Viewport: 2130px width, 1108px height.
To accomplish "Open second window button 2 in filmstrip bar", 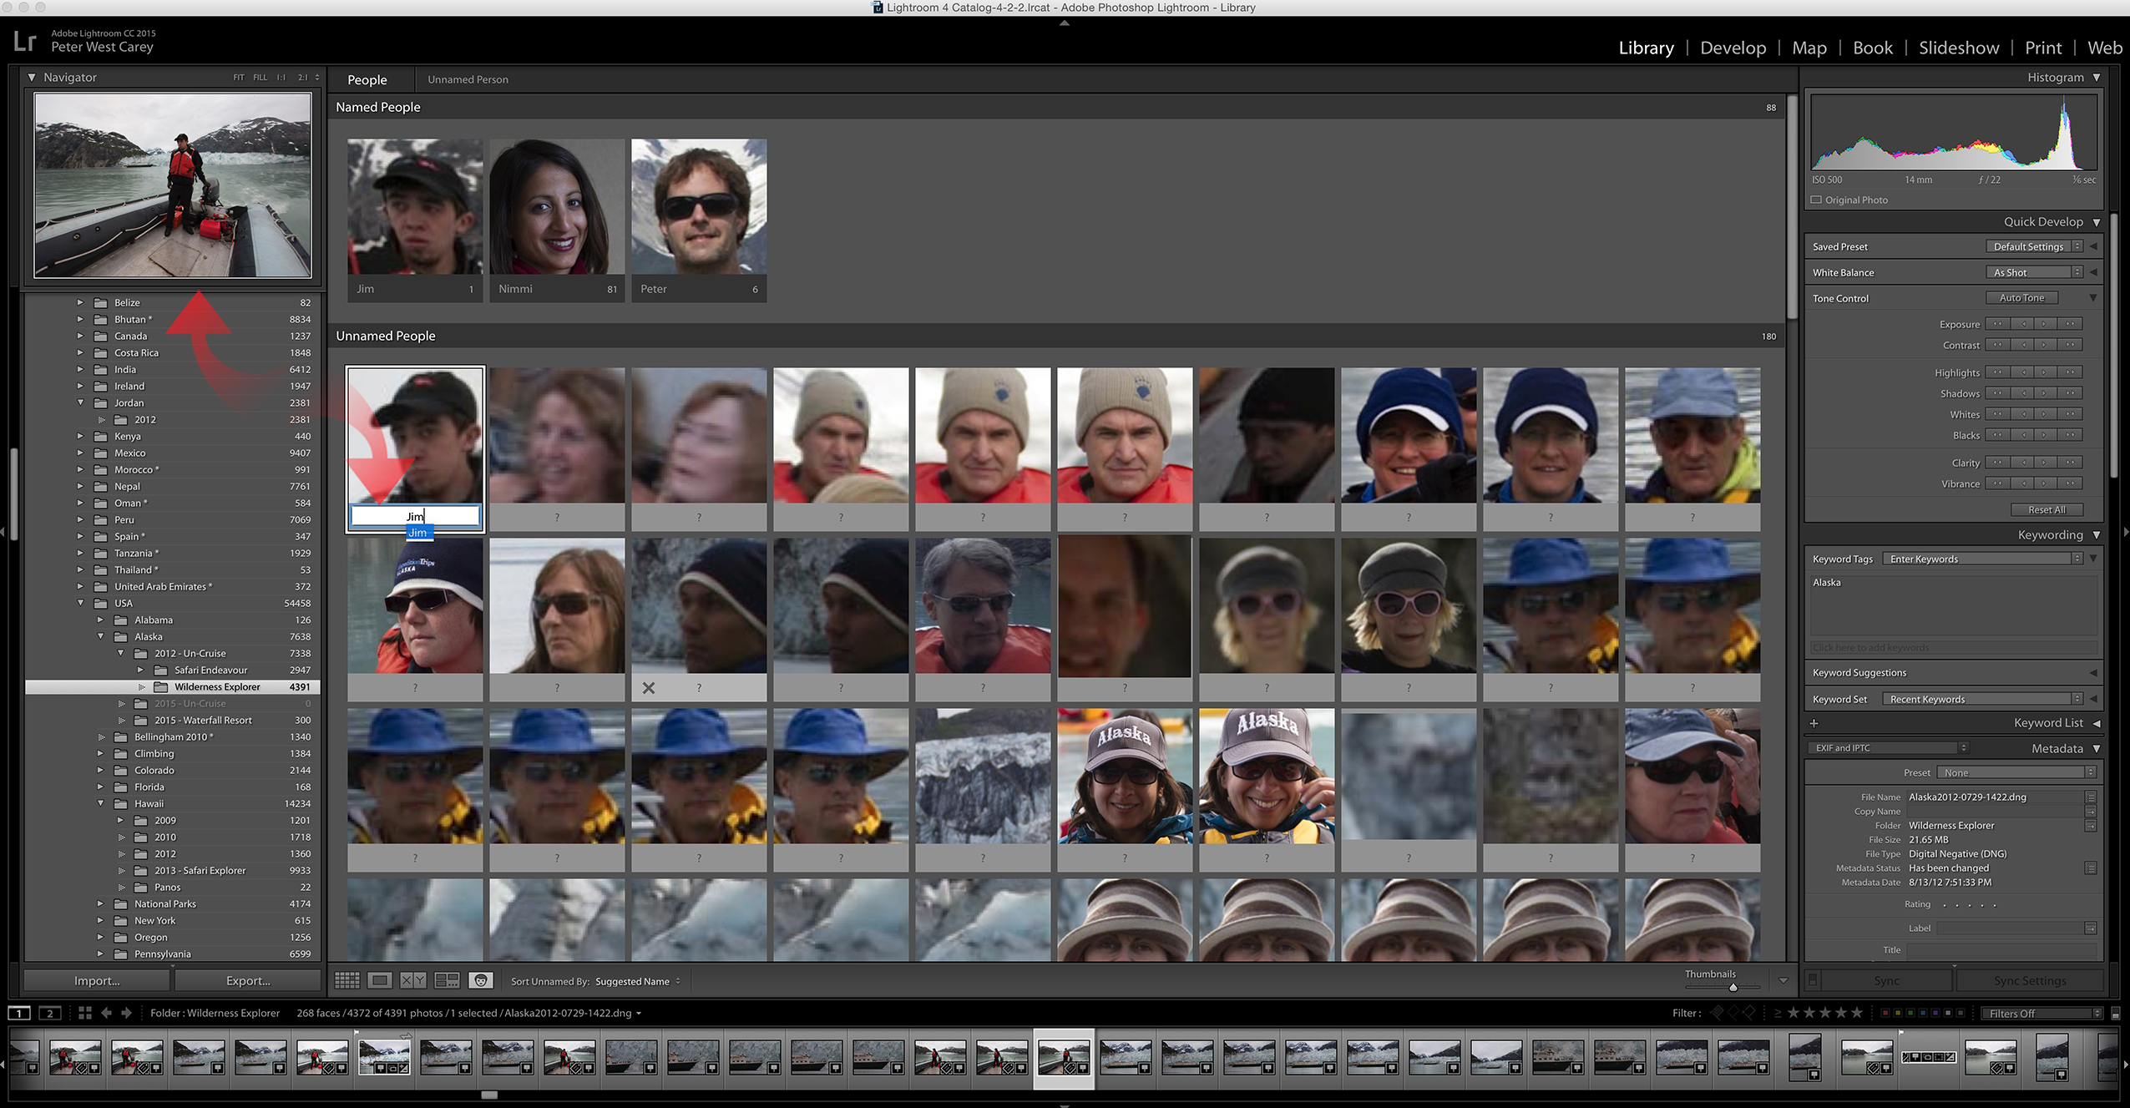I will click(x=50, y=1013).
